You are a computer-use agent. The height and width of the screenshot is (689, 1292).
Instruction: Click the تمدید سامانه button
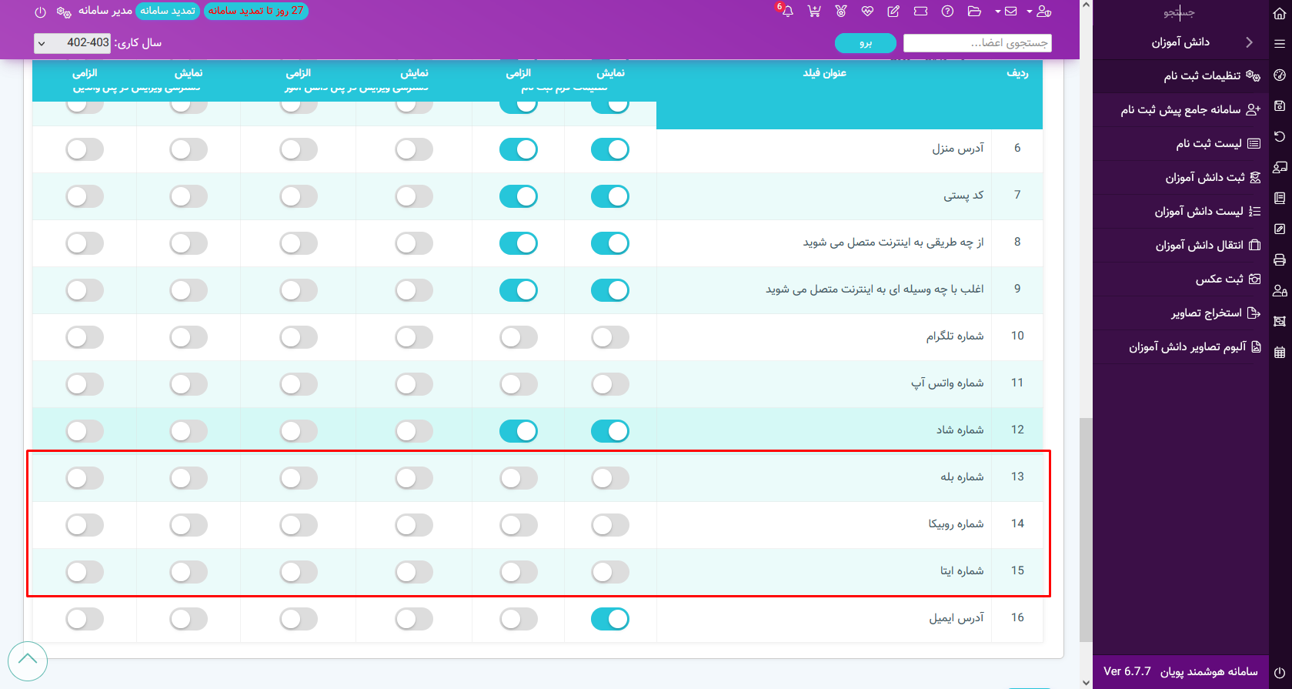coord(168,11)
